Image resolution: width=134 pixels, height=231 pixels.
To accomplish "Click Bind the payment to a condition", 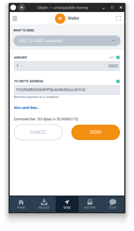I will (x=36, y=97).
